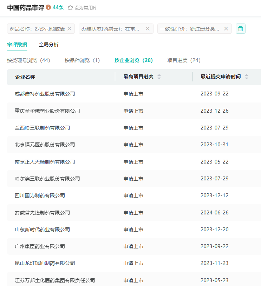Select 按受理号浏览 (44) view

29,60
